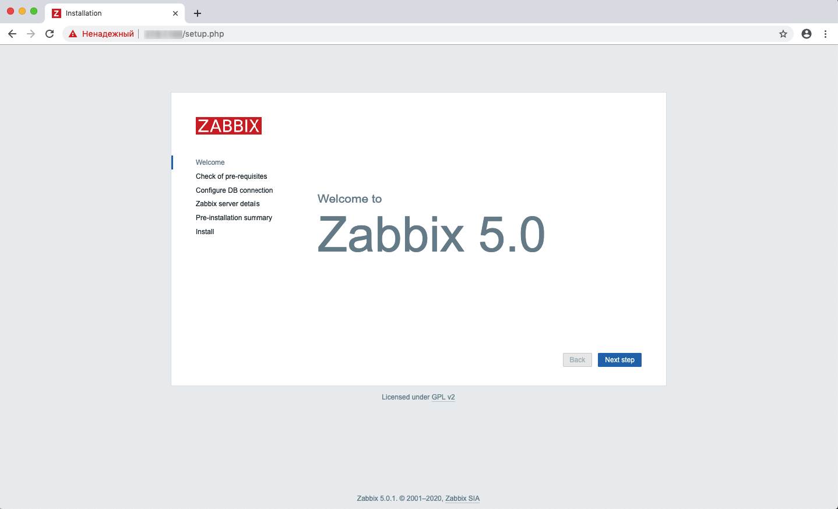This screenshot has height=509, width=838.
Task: Click the 'Welcome to' heading text
Action: click(350, 199)
